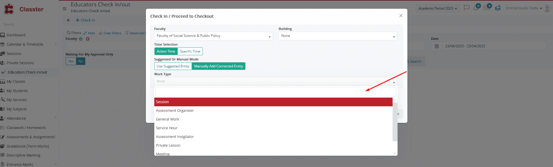Click the Assessments & Assignments pencil icon
The height and width of the screenshot is (167, 553).
tap(3, 137)
